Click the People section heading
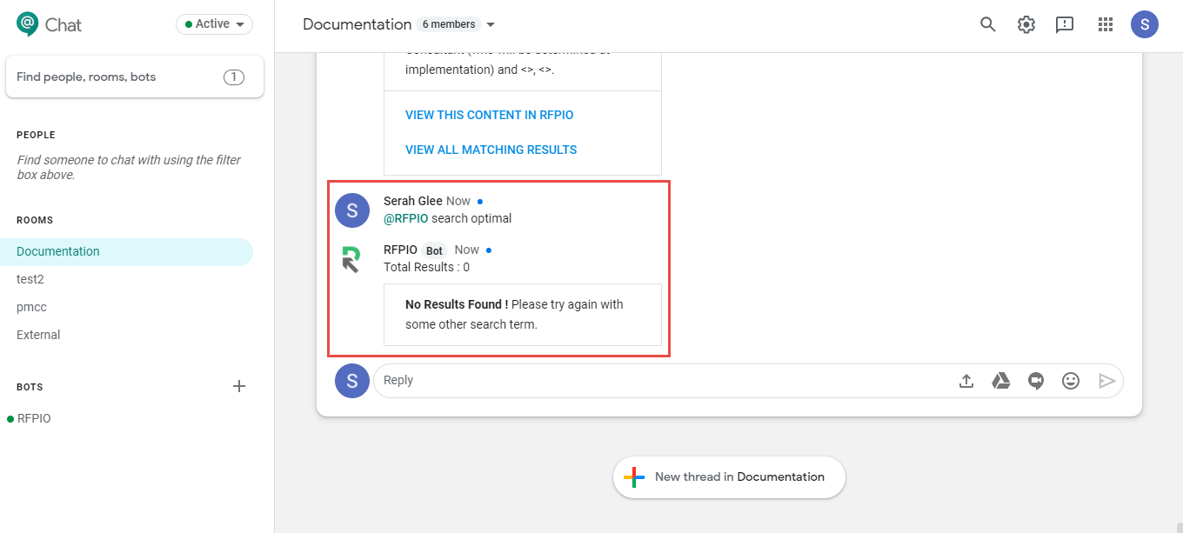The height and width of the screenshot is (533, 1183). pyautogui.click(x=36, y=135)
